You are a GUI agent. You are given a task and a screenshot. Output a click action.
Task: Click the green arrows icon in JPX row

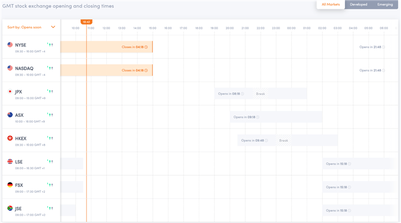pyautogui.click(x=50, y=91)
